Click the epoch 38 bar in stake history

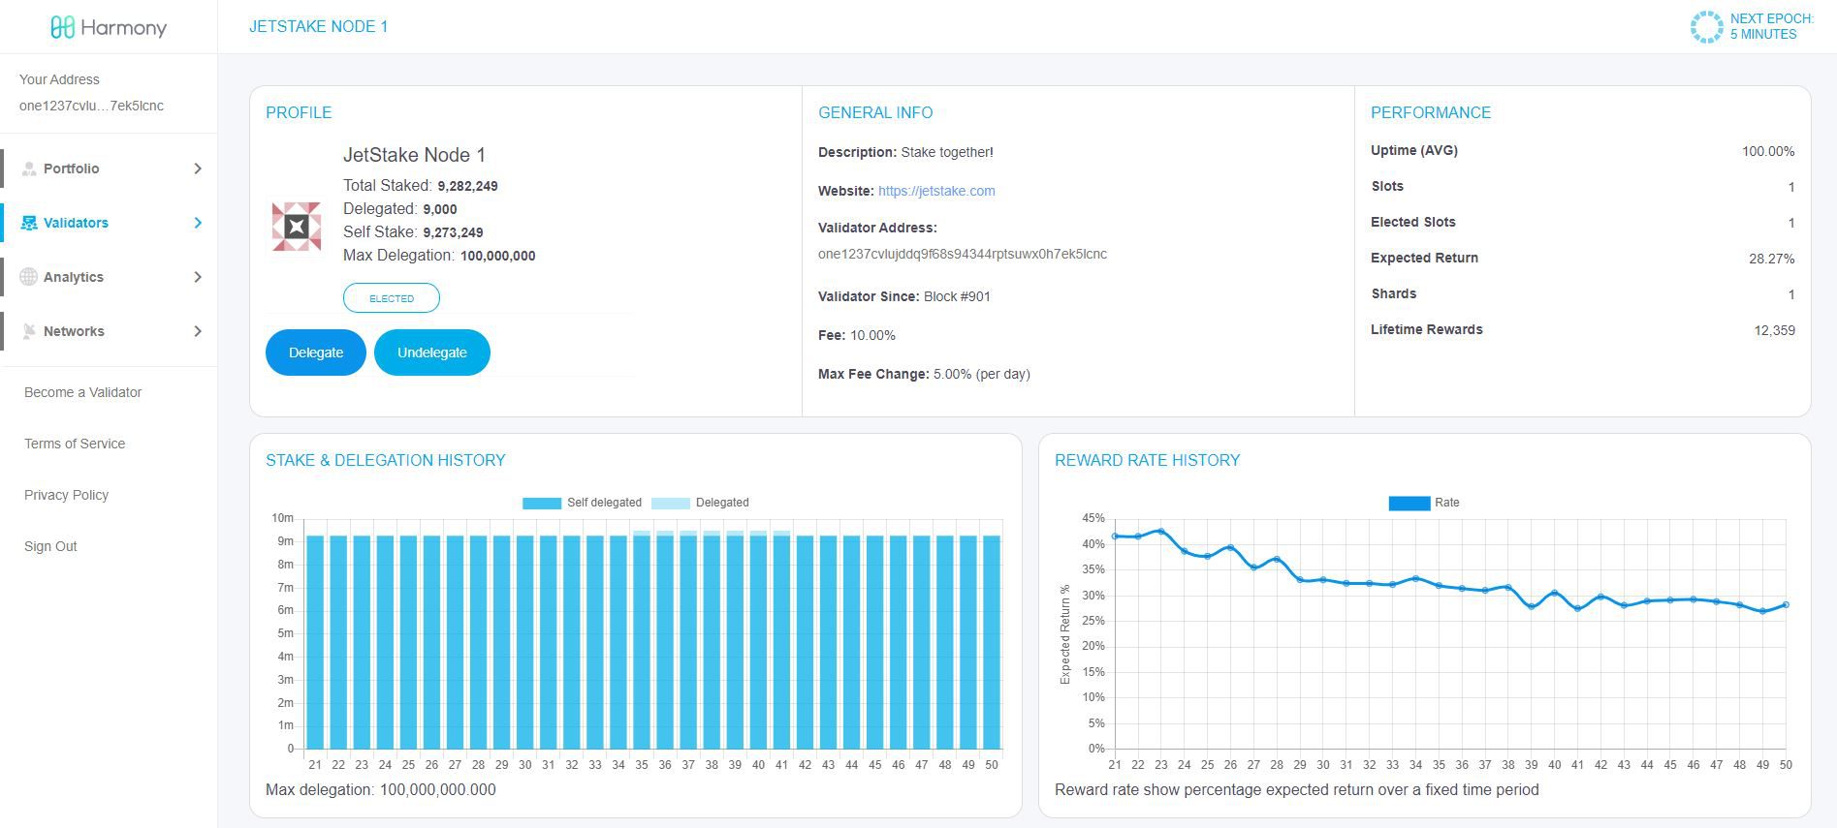712,640
